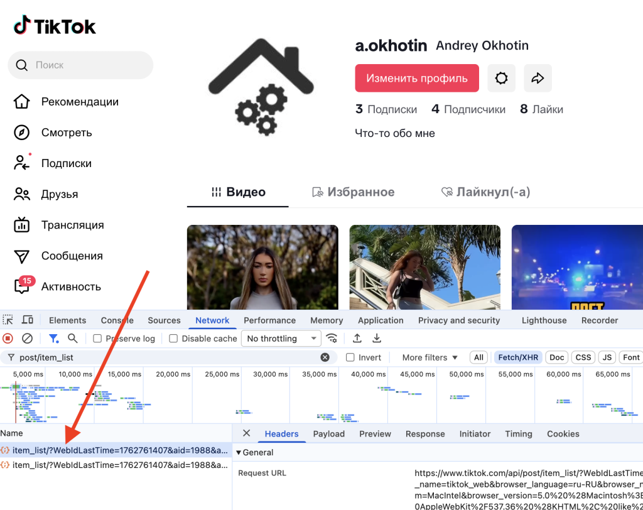The image size is (643, 510).
Task: Clear the network log
Action: click(27, 339)
